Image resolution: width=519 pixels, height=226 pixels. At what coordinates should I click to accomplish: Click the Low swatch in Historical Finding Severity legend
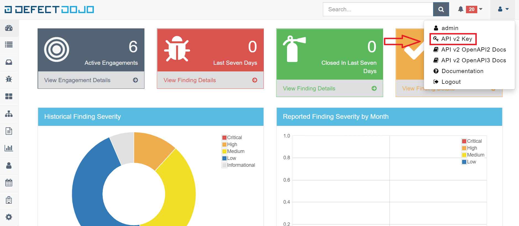pos(224,158)
